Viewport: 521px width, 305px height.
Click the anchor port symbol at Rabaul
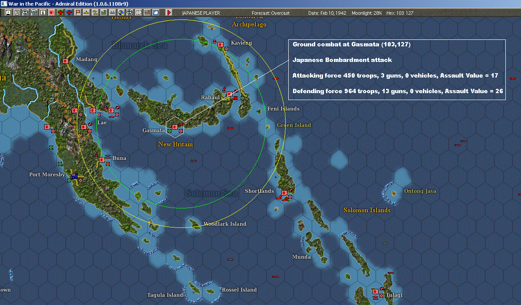click(x=224, y=91)
